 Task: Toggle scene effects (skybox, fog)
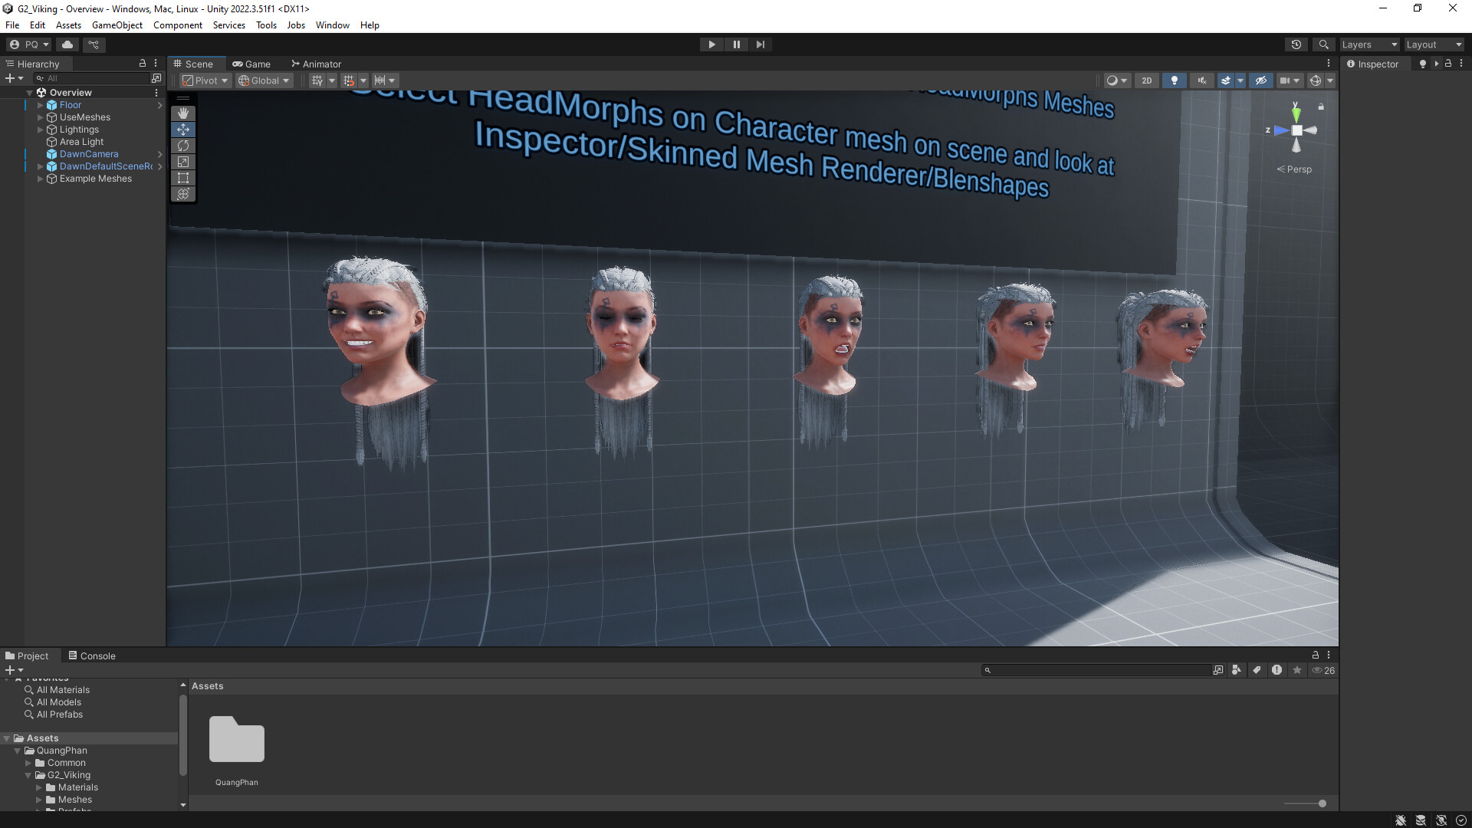click(1225, 80)
